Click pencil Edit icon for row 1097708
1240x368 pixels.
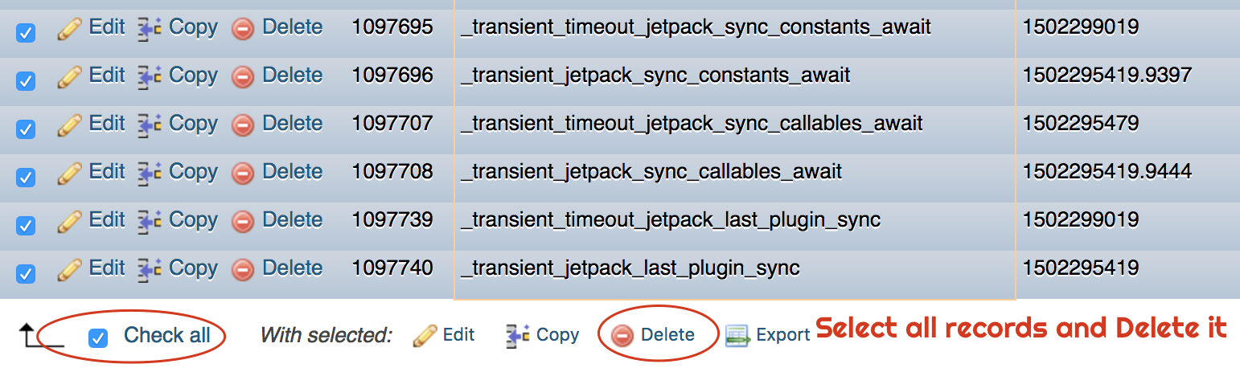(x=70, y=174)
